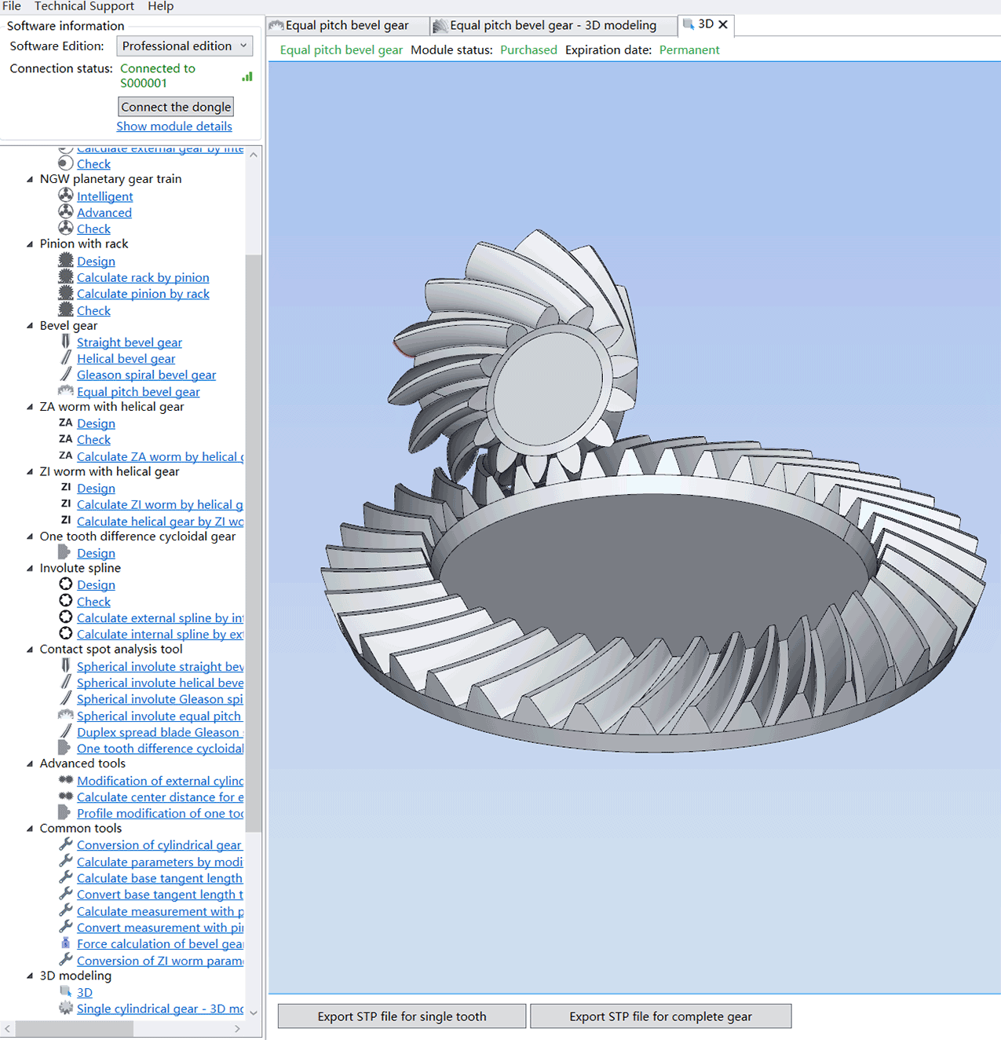This screenshot has height=1040, width=1001.
Task: Click the tree panel vertical scrollbar down arrow
Action: click(254, 1013)
